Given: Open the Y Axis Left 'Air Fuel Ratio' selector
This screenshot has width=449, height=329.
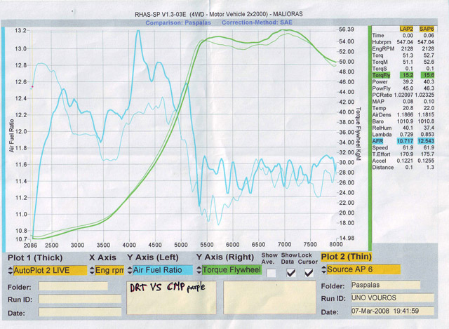Looking at the screenshot, I should click(163, 270).
